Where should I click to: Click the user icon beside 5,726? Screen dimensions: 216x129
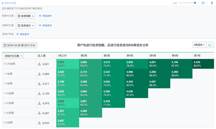(39, 93)
